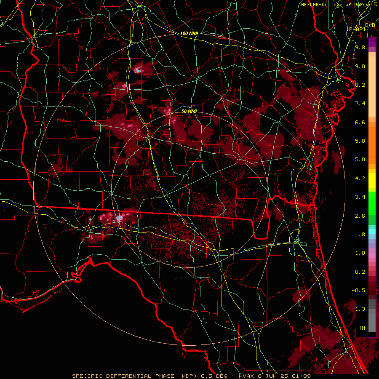The width and height of the screenshot is (379, 379).
Task: Click the "50 NMI" range ring label
Action: tap(189, 111)
